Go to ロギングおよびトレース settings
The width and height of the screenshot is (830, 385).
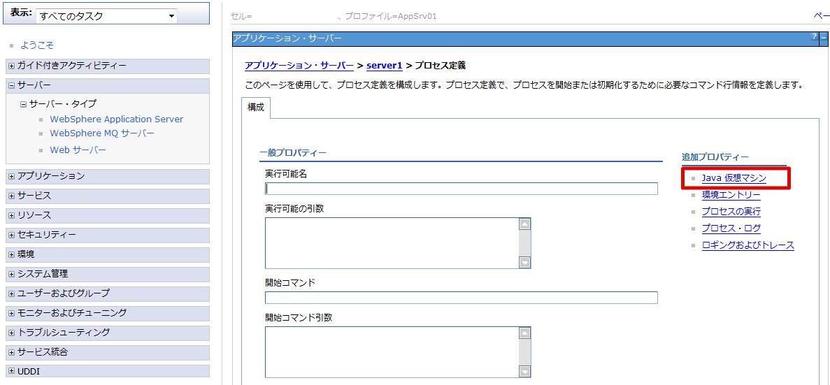point(747,245)
